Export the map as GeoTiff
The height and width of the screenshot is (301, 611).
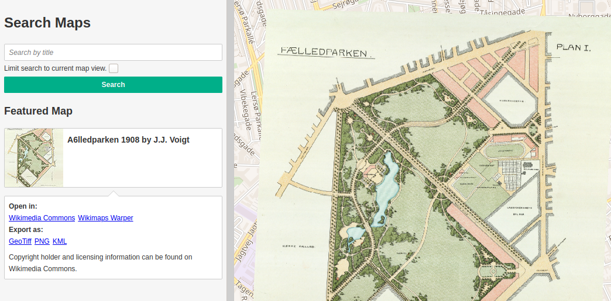(x=20, y=241)
